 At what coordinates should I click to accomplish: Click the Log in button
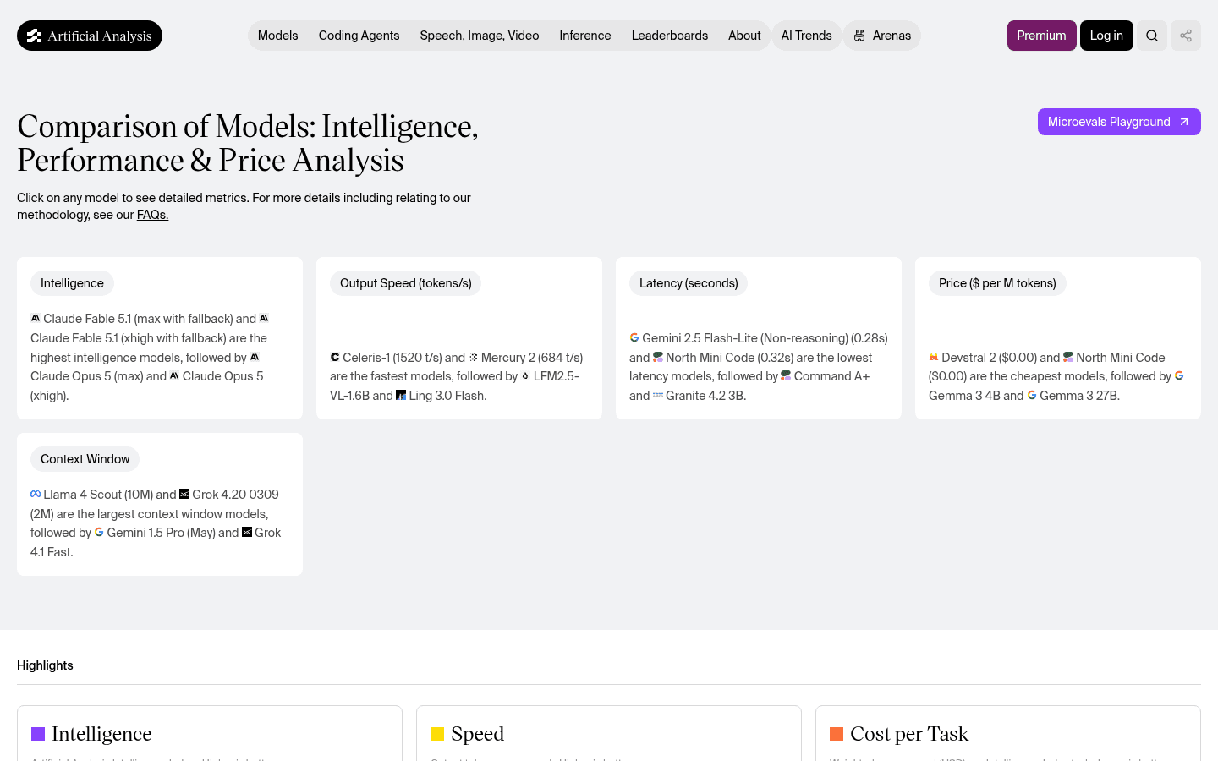pyautogui.click(x=1106, y=36)
